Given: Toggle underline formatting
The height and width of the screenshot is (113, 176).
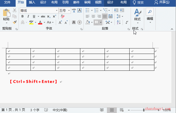Looking at the screenshot, I should point(34,16).
